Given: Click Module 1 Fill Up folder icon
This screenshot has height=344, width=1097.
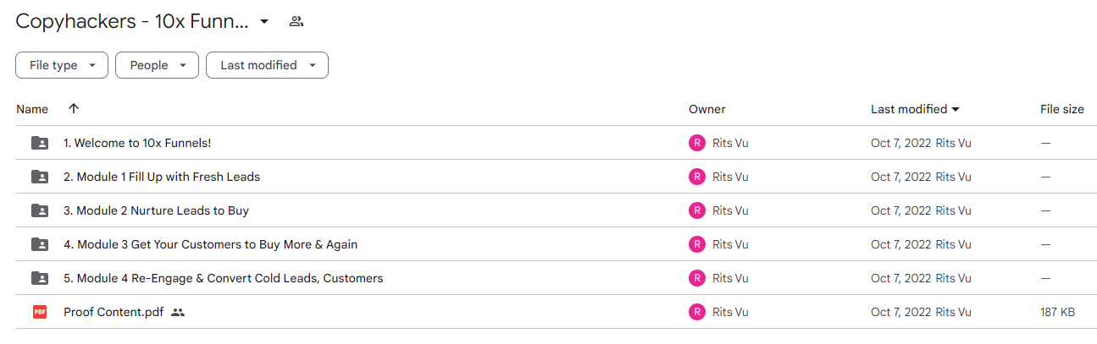Looking at the screenshot, I should 40,177.
